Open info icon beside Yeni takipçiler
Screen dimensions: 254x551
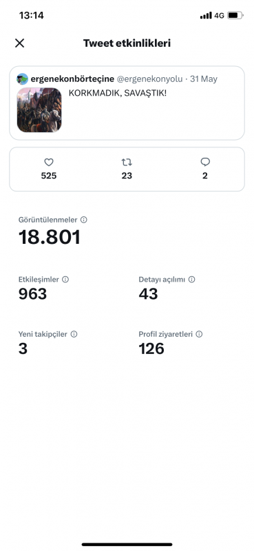coord(74,334)
